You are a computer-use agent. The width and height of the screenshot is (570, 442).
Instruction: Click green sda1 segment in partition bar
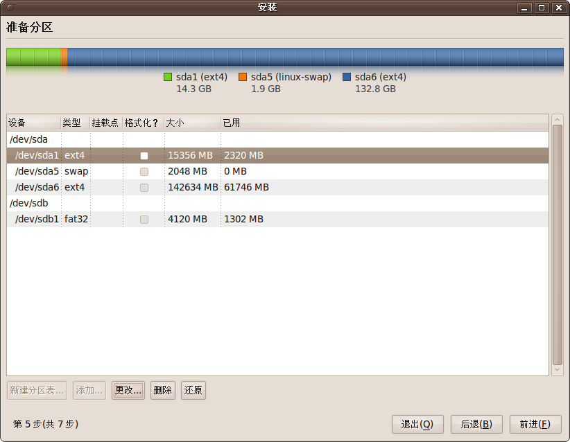tap(33, 57)
